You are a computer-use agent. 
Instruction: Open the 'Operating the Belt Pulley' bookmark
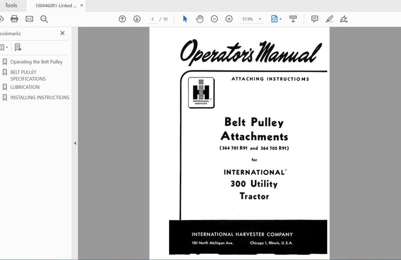(36, 62)
